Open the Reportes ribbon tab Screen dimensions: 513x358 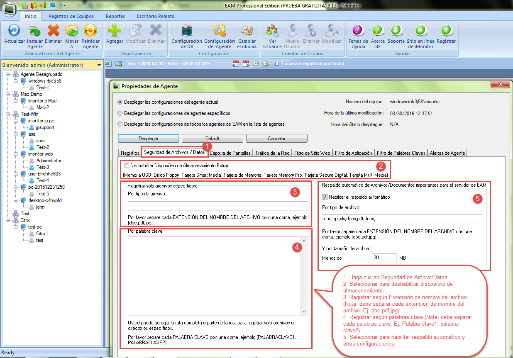115,16
